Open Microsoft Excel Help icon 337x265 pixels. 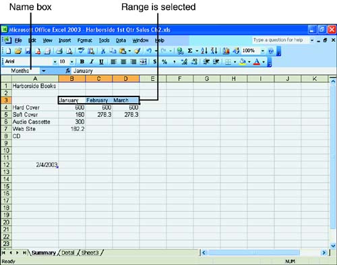click(271, 51)
